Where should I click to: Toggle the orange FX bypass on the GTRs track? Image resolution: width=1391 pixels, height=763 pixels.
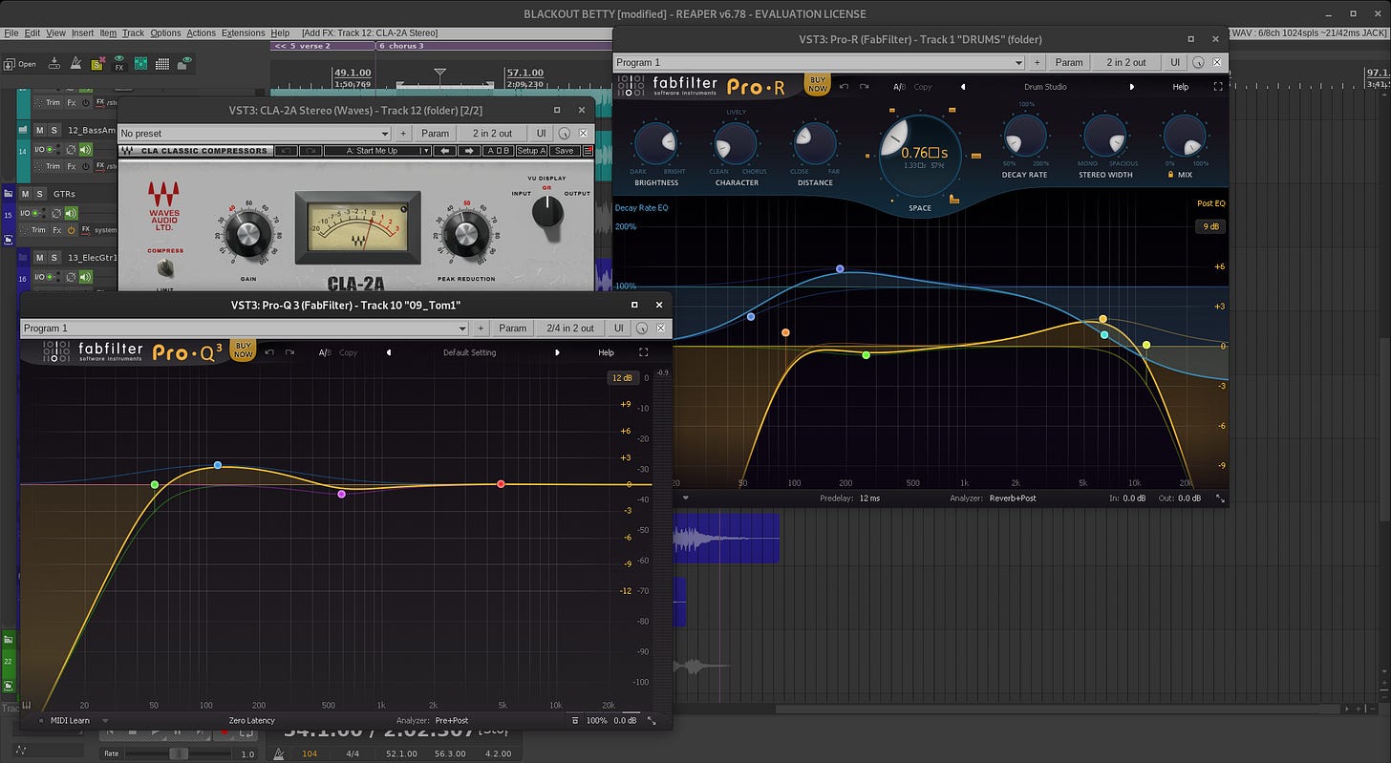(72, 230)
